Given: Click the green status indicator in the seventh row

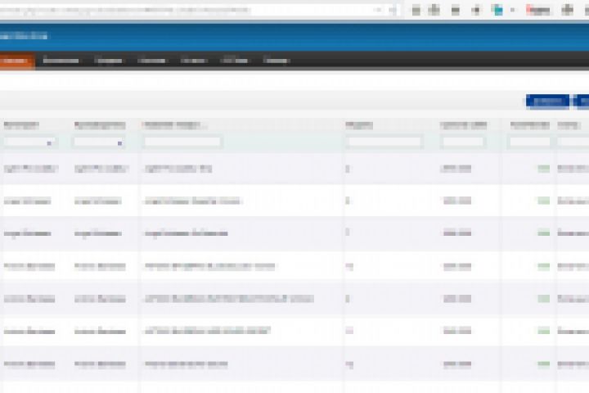Looking at the screenshot, I should tap(543, 364).
